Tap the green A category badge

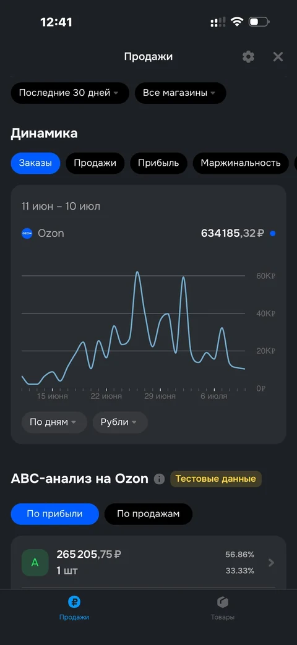point(35,563)
